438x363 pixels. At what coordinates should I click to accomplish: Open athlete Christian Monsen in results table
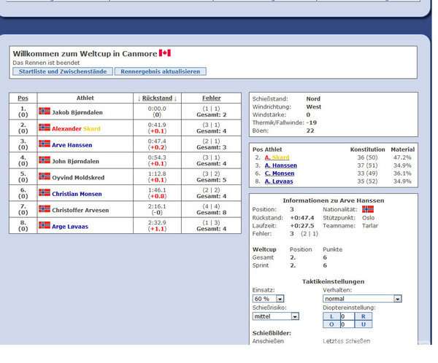[x=77, y=194]
